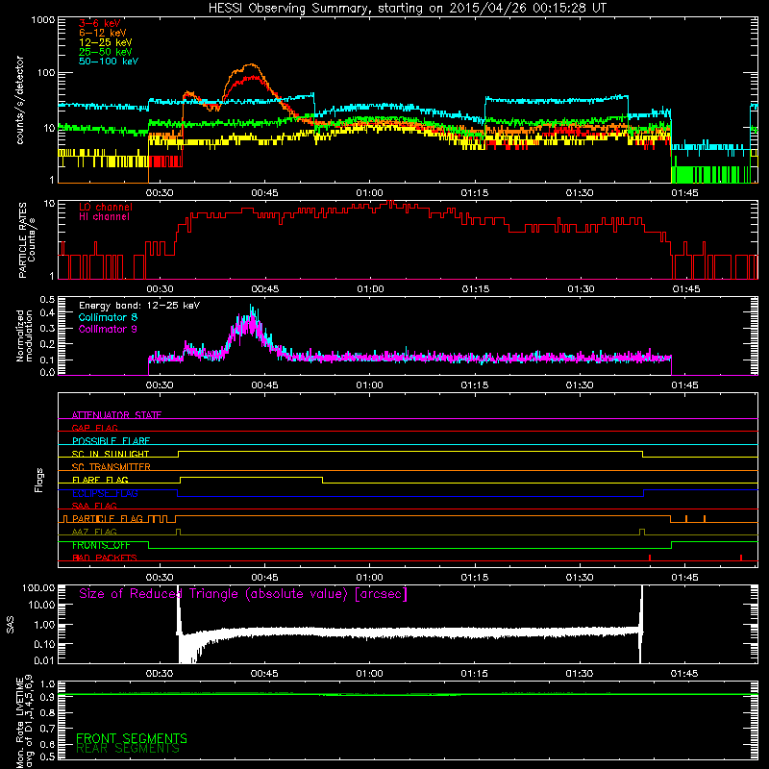Screen dimensions: 769x769
Task: Click the 0.3 tick on modulation axis
Action: [x=47, y=329]
